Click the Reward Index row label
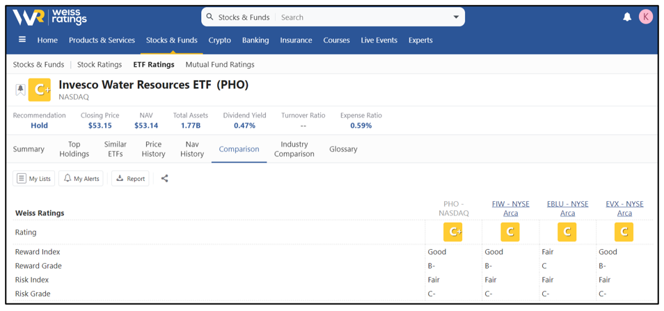Image resolution: width=664 pixels, height=311 pixels. [x=38, y=252]
